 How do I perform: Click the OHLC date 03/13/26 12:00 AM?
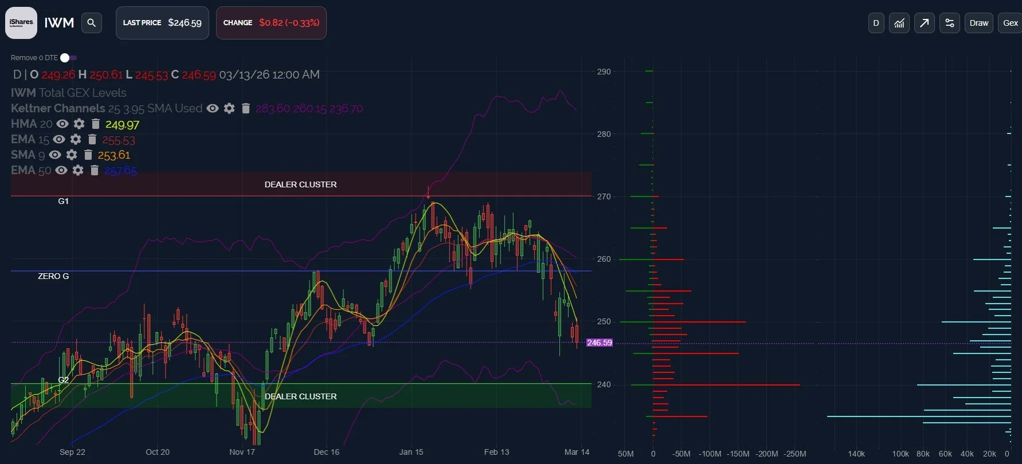tap(269, 74)
